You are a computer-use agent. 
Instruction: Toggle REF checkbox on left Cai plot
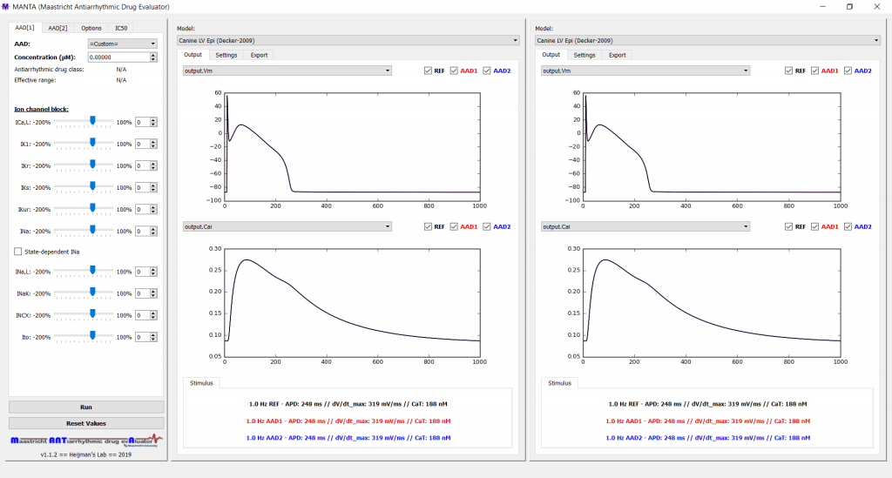[x=428, y=226]
